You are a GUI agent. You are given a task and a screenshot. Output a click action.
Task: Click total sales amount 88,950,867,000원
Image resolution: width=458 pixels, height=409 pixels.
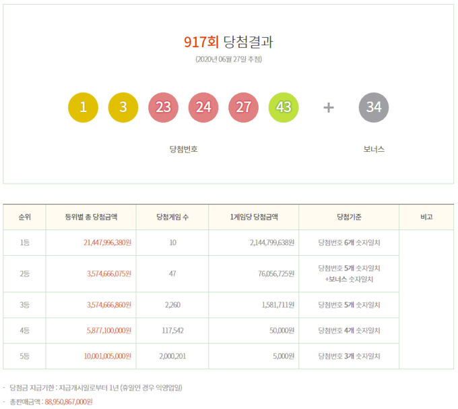pyautogui.click(x=68, y=402)
